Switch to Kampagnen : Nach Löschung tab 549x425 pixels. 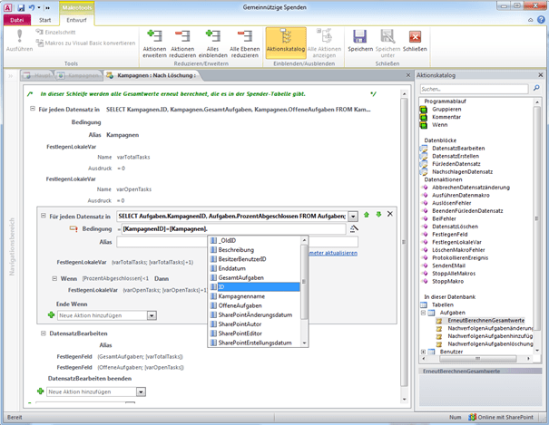152,75
